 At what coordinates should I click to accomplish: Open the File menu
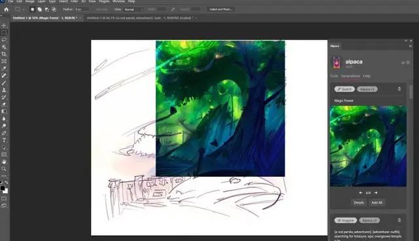[10, 1]
